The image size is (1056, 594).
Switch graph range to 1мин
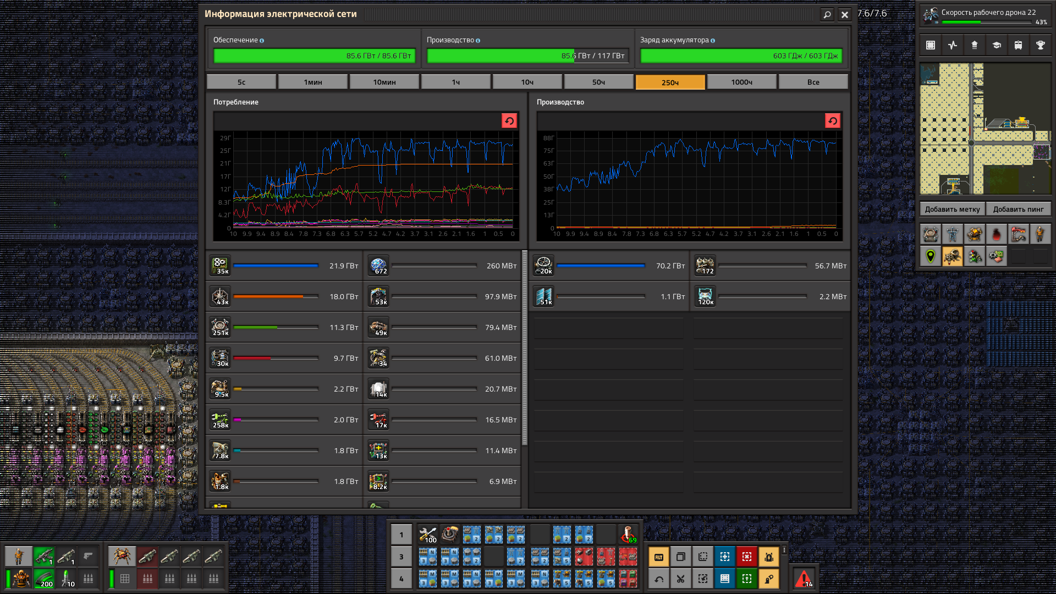(313, 82)
